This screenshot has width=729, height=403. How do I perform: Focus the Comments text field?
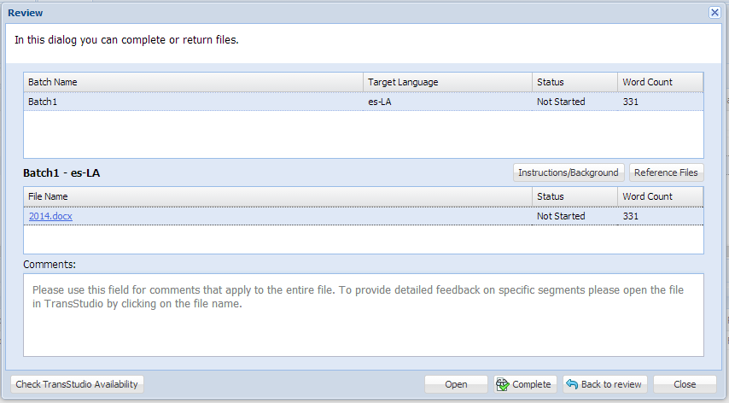click(x=364, y=315)
